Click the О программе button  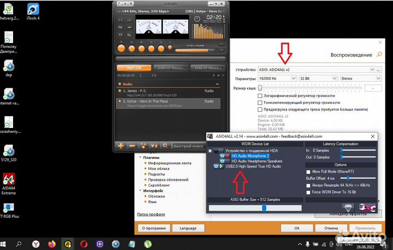pos(154,228)
